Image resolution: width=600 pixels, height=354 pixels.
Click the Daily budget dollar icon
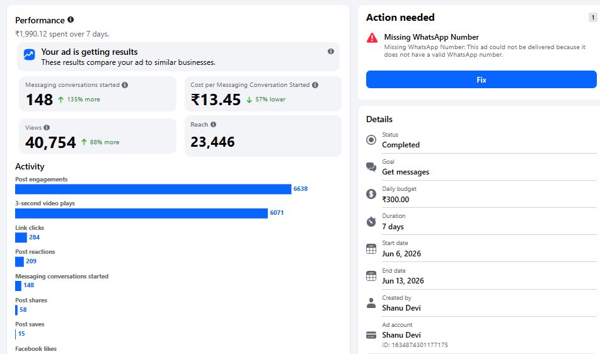click(x=371, y=194)
